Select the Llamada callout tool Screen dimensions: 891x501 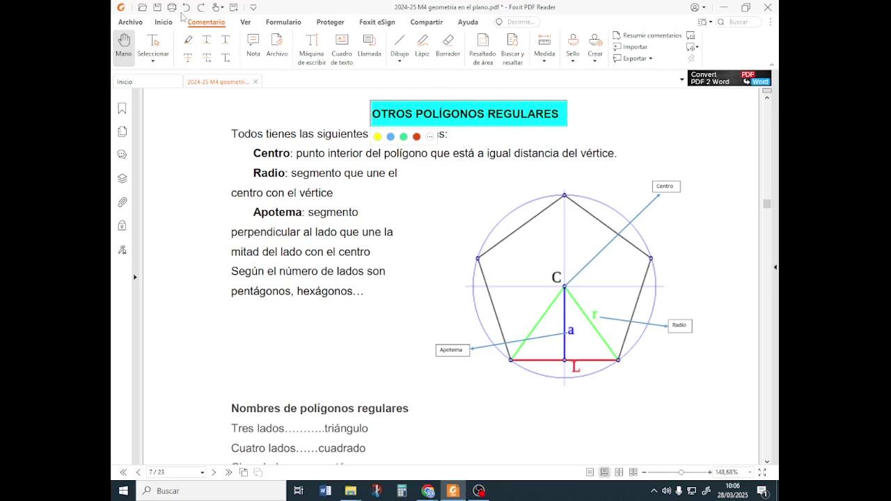370,45
